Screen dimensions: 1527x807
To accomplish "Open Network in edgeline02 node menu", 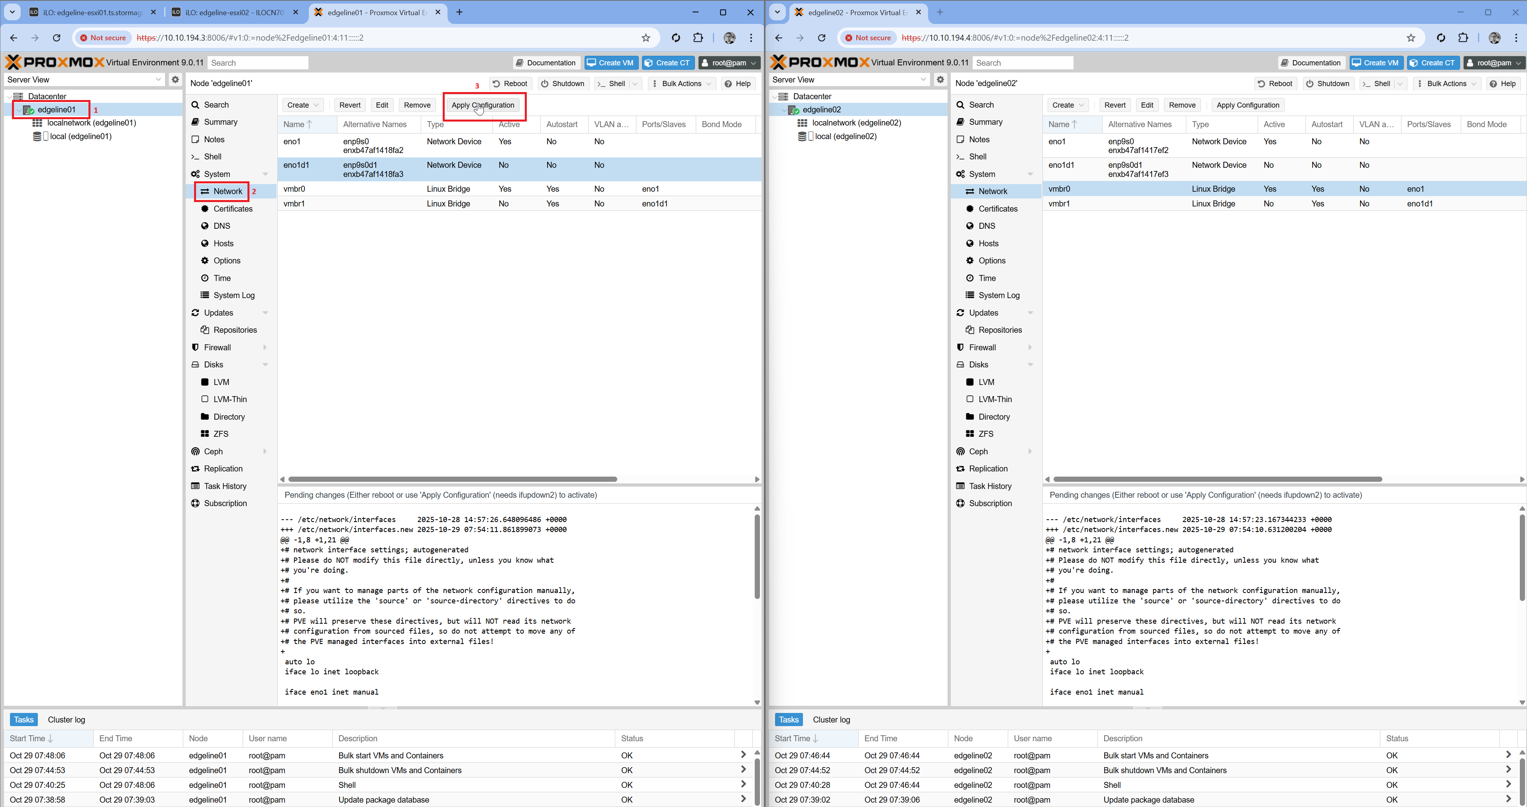I will [x=996, y=192].
